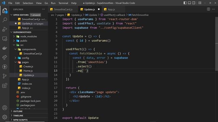Open the .gitignore file
218x122 pixels.
29,97
